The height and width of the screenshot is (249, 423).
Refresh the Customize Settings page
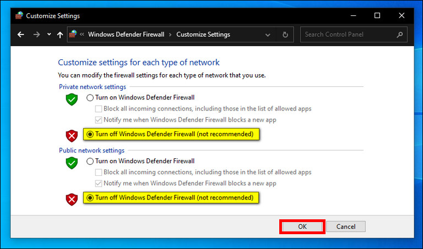click(285, 35)
